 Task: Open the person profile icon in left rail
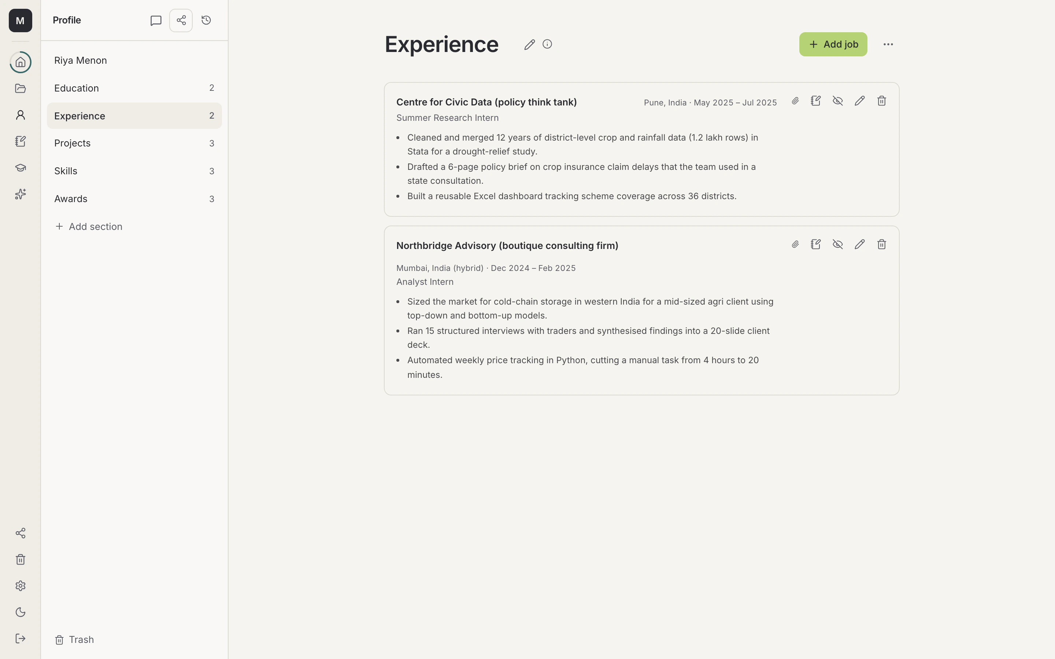pos(21,115)
